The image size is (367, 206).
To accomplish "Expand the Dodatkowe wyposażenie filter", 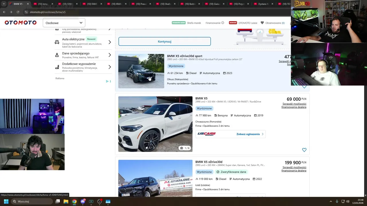I will click(83, 67).
